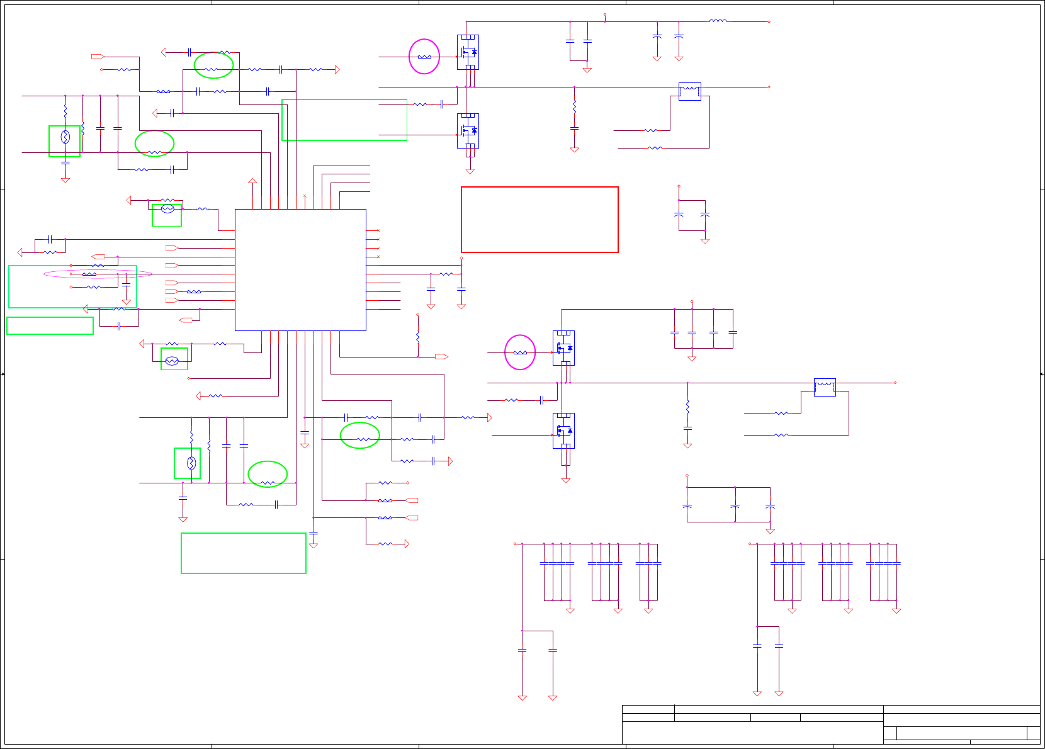Select the small empty green box at the left edge

(x=50, y=325)
